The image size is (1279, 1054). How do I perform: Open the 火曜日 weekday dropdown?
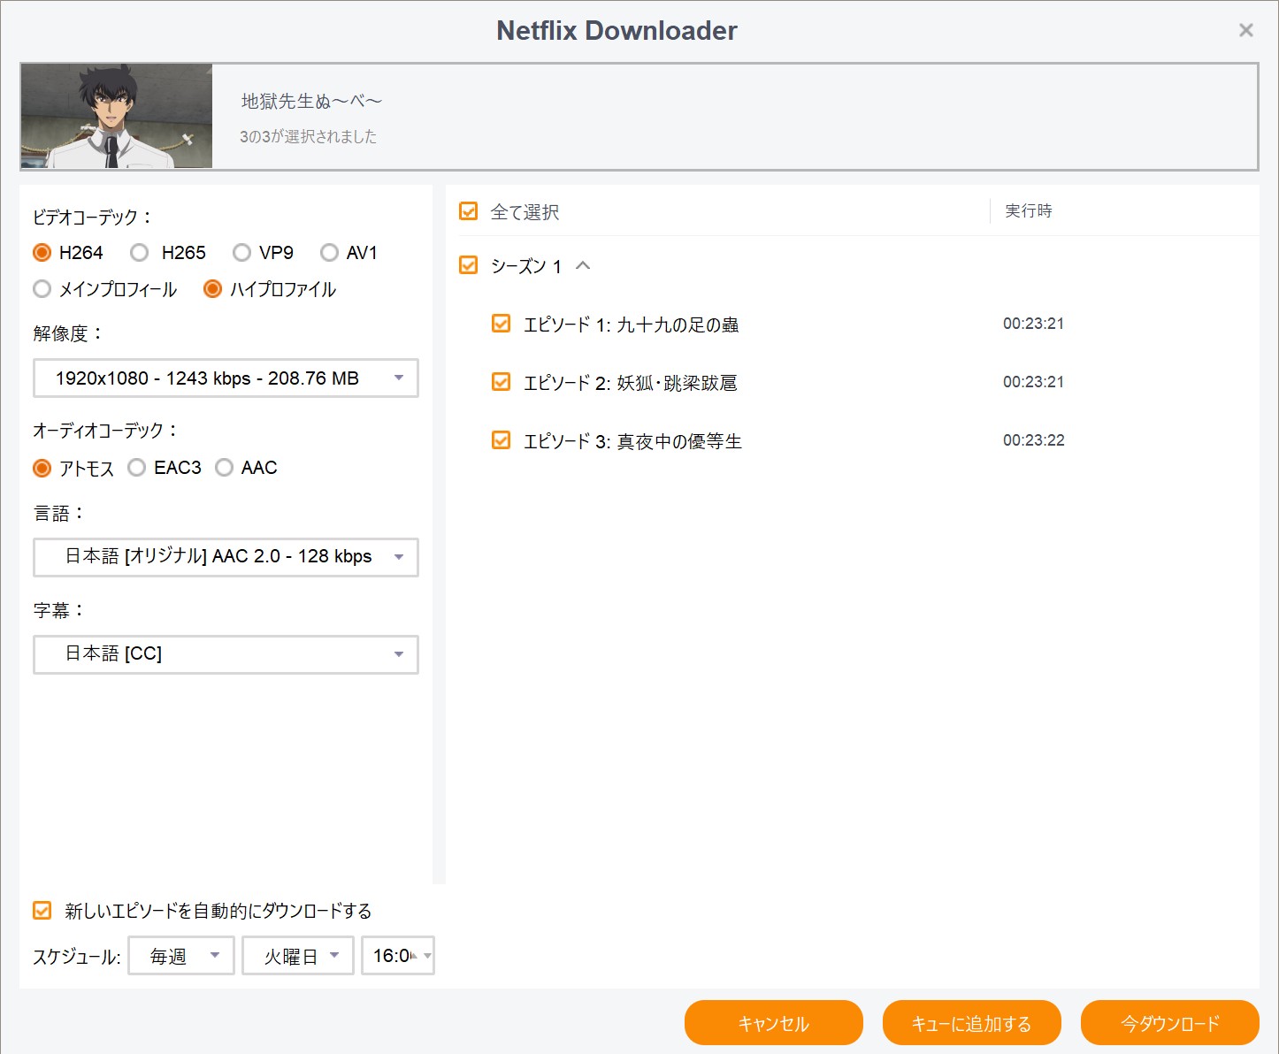298,956
